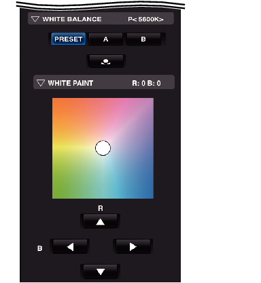Open the P<5600K> preset temperature value

click(145, 19)
